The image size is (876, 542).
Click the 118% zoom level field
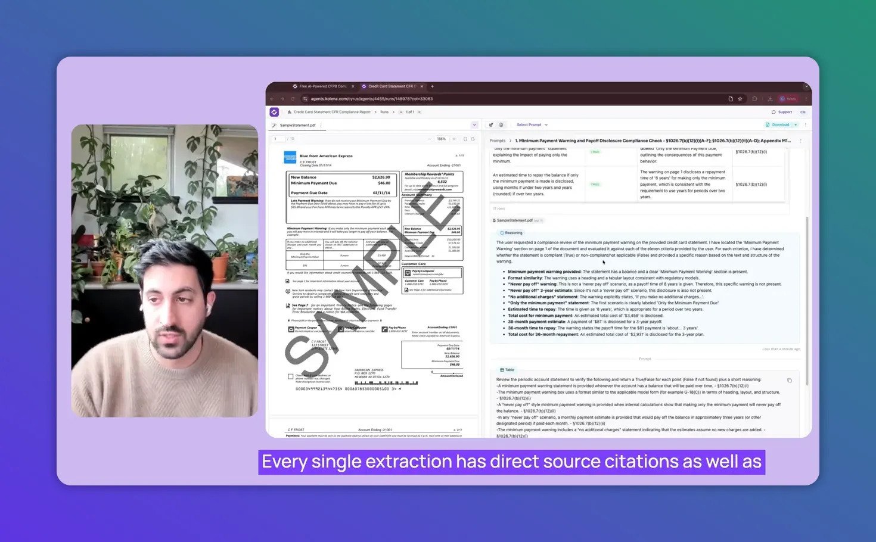[442, 139]
